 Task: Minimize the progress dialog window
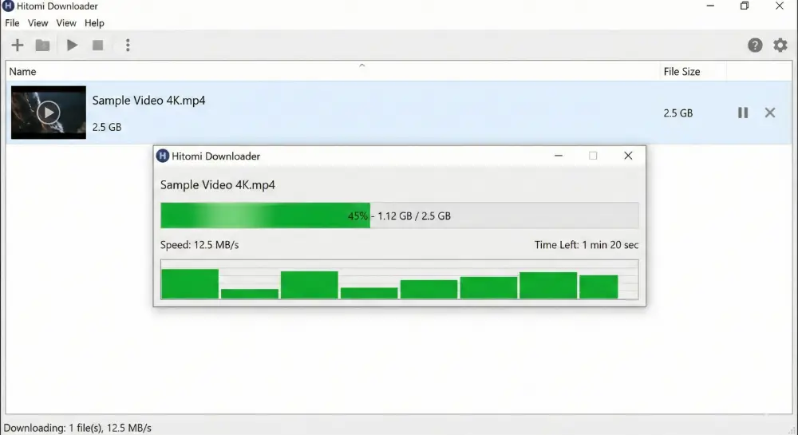click(559, 156)
